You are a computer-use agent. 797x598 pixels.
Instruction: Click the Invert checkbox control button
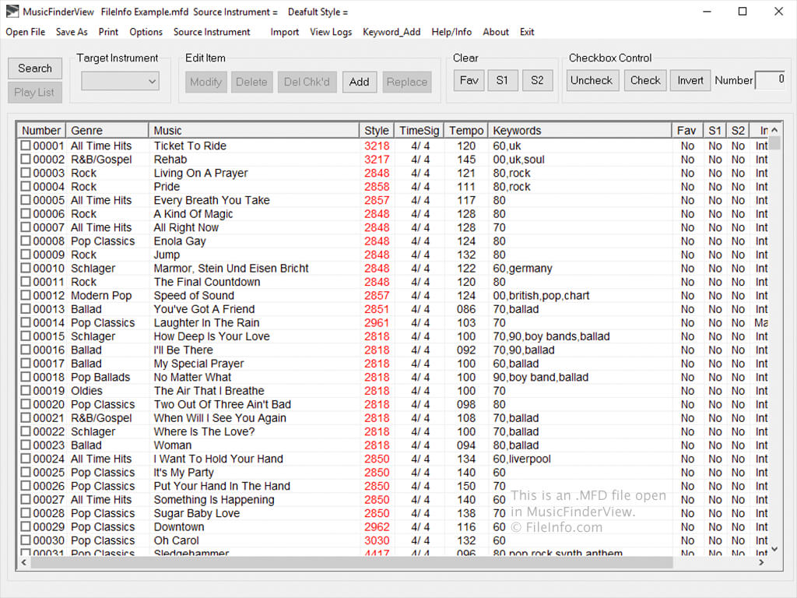[x=690, y=80]
